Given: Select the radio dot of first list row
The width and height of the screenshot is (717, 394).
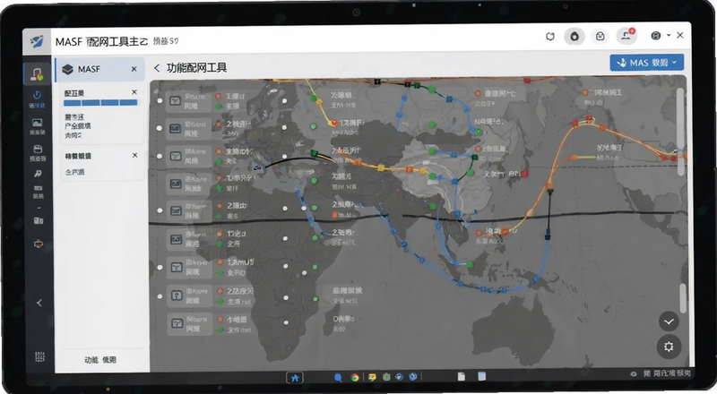Looking at the screenshot, I should pyautogui.click(x=160, y=101).
